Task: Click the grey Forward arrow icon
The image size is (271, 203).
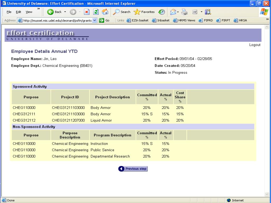Action: click(73, 12)
